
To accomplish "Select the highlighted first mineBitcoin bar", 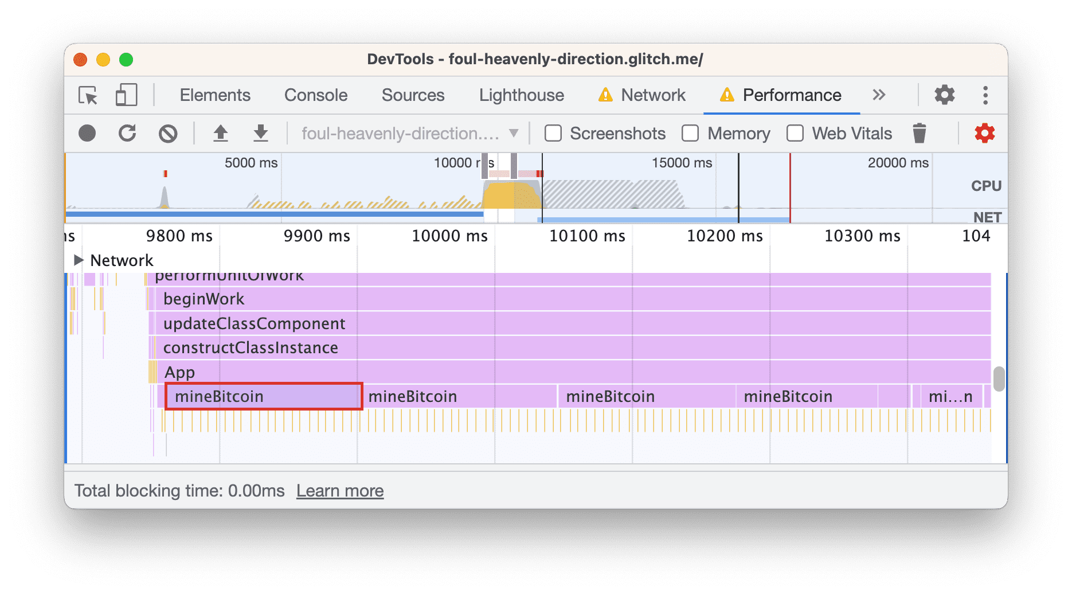I will pos(264,396).
